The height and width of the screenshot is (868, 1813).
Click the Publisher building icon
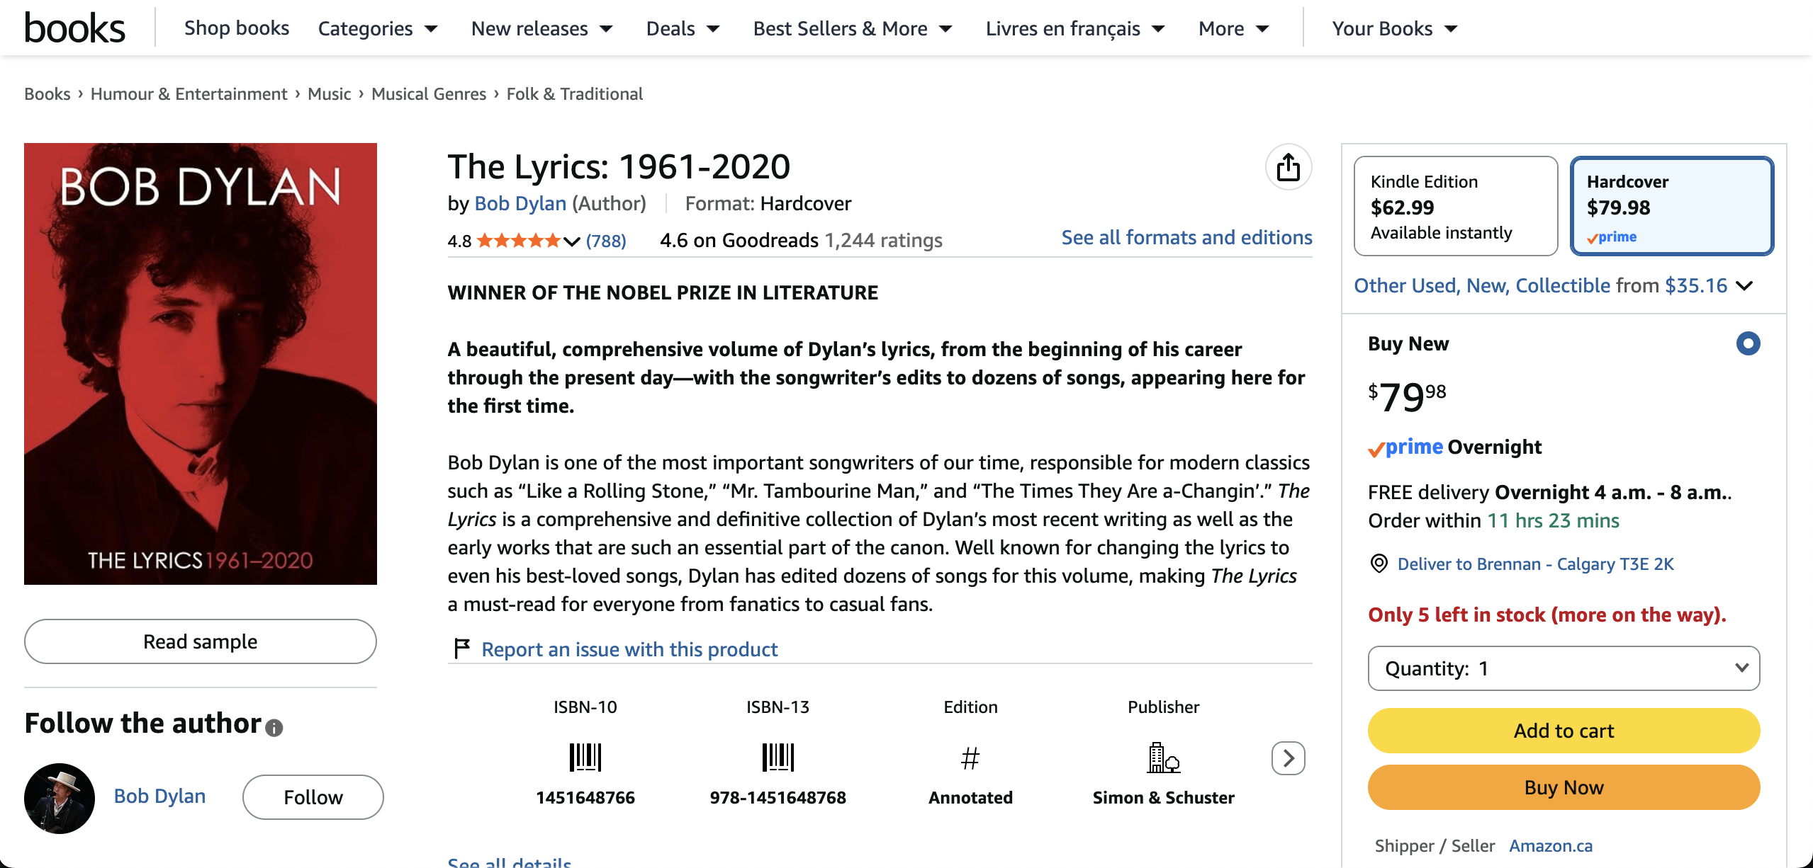pos(1164,758)
